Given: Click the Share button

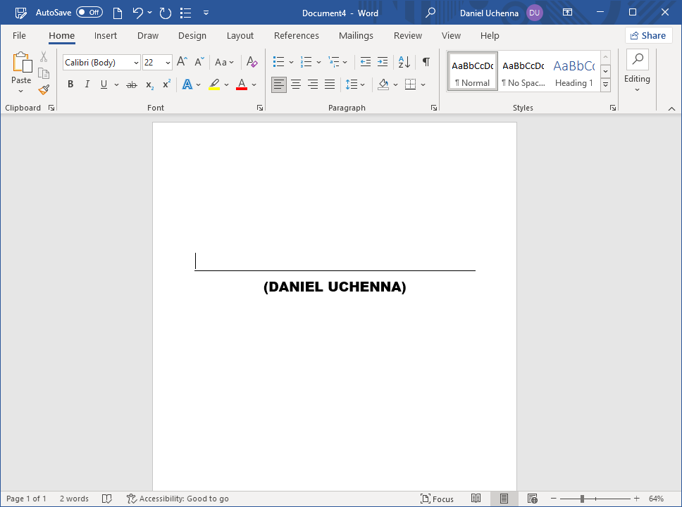Looking at the screenshot, I should point(648,35).
